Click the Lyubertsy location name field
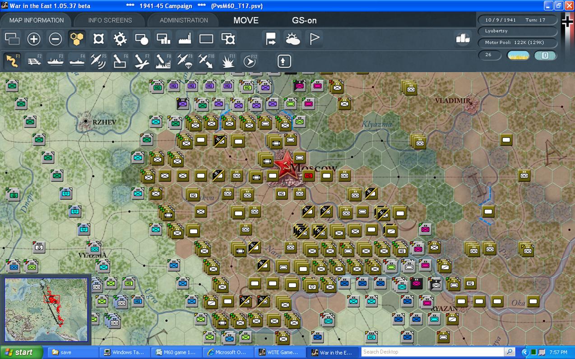 [518, 31]
